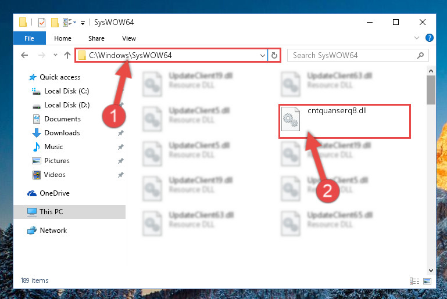Click the search magnifier icon
This screenshot has width=447, height=299.
pyautogui.click(x=420, y=55)
